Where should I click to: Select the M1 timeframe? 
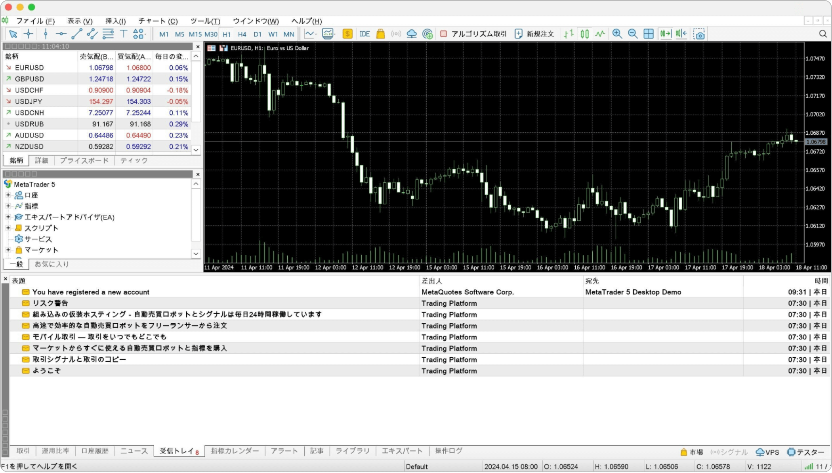tap(164, 34)
